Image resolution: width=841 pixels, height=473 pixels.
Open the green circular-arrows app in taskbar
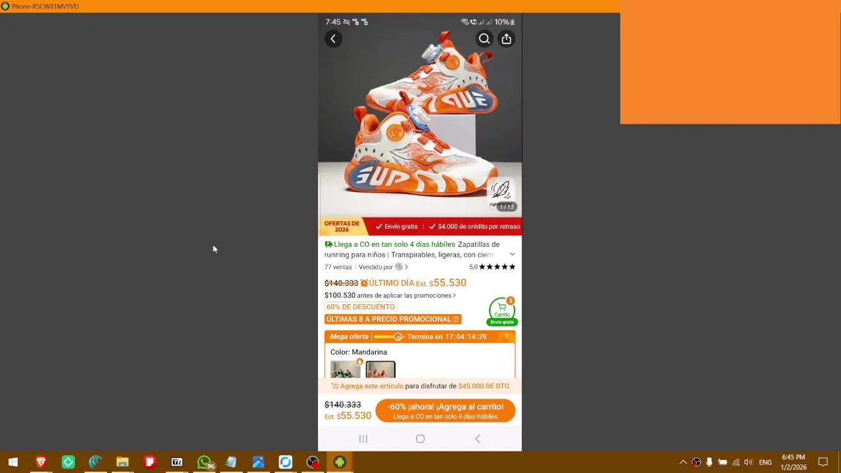(68, 462)
